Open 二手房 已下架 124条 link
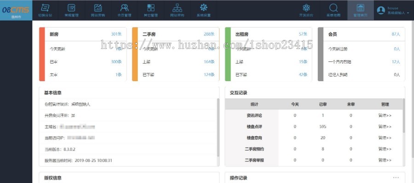The width and height of the screenshot is (414, 183). (x=209, y=75)
